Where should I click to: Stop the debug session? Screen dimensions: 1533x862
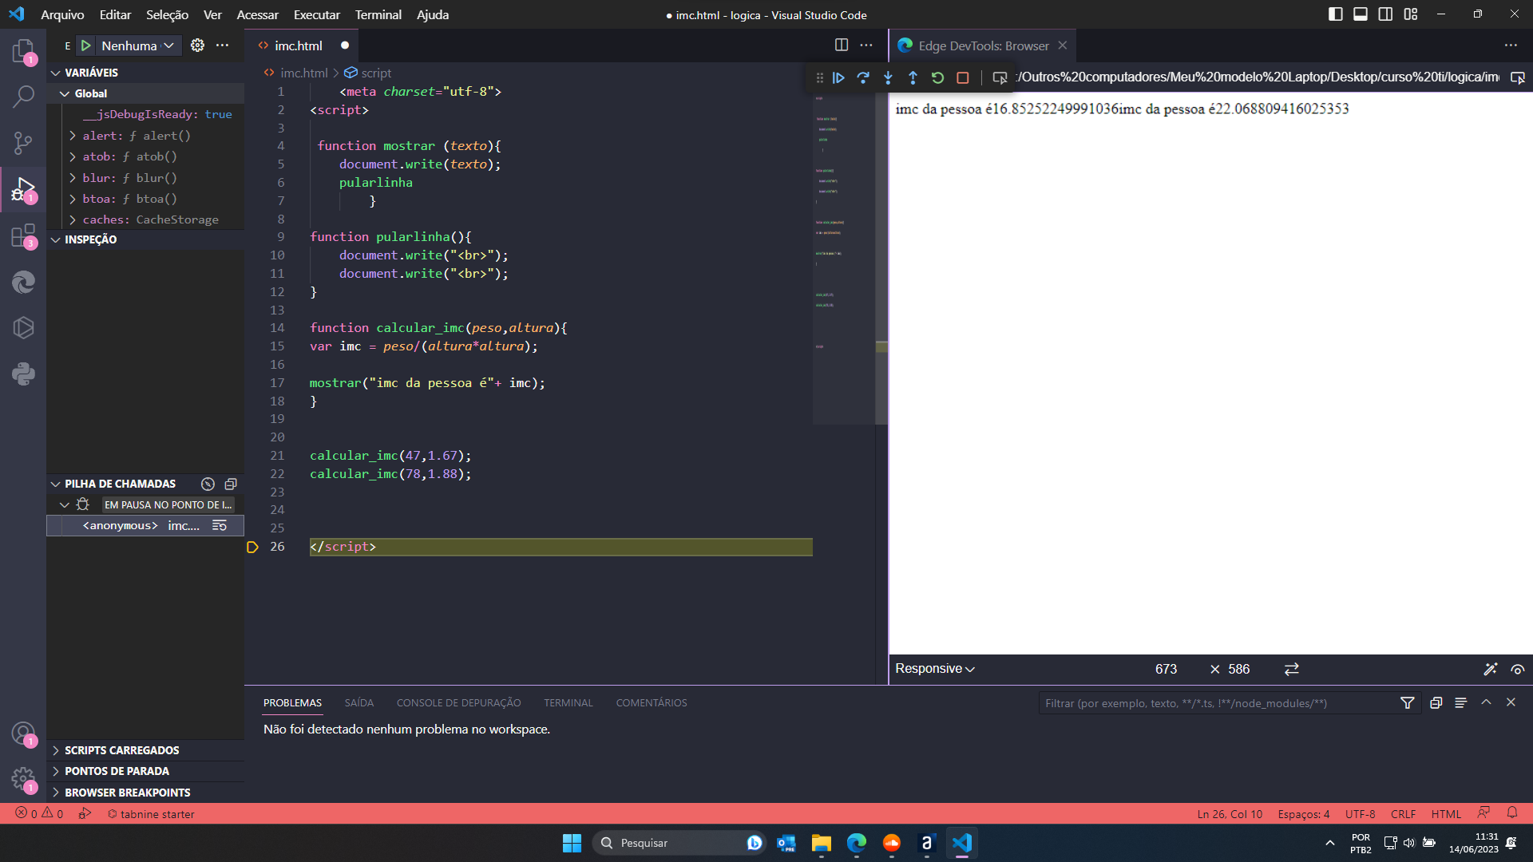(x=963, y=77)
